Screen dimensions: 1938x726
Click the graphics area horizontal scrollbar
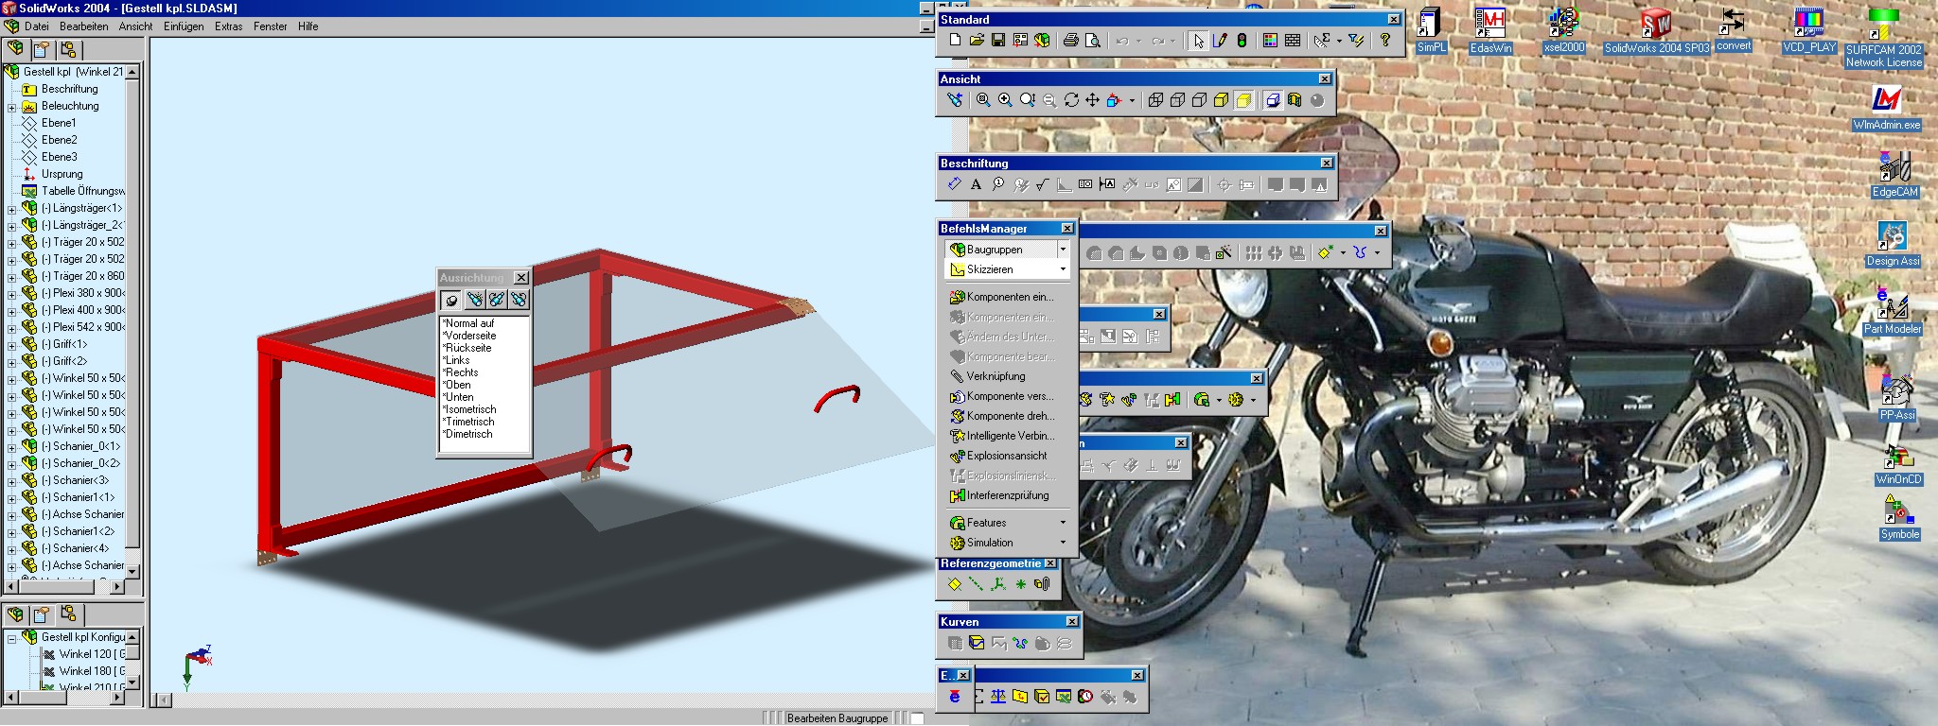point(544,700)
